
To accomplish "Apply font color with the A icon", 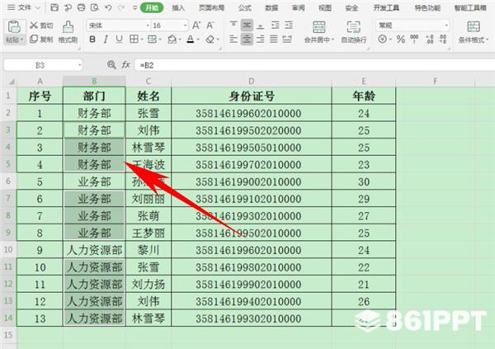I will tap(191, 39).
